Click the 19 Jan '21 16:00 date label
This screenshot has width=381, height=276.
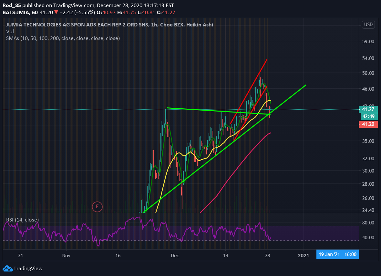pyautogui.click(x=337, y=254)
